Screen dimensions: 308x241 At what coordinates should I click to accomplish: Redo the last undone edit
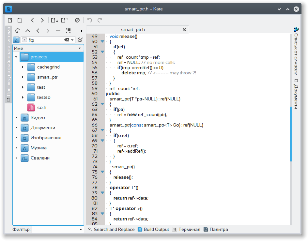tap(100, 20)
